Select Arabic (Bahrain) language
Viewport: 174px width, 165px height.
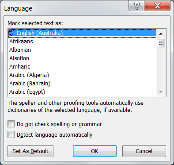coord(82,84)
